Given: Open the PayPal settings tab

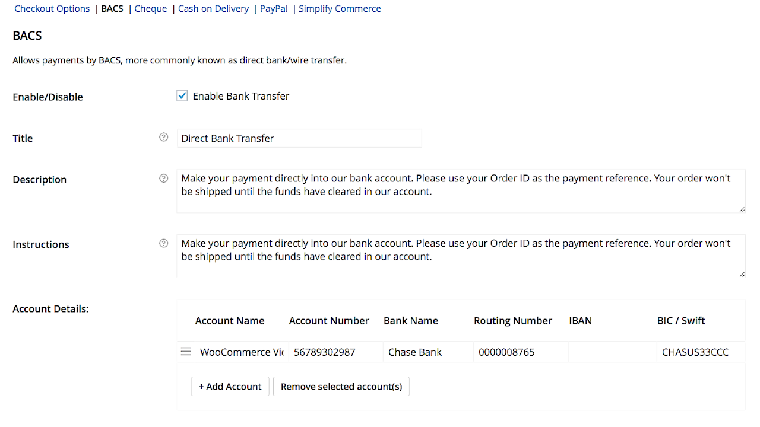Looking at the screenshot, I should tap(274, 8).
